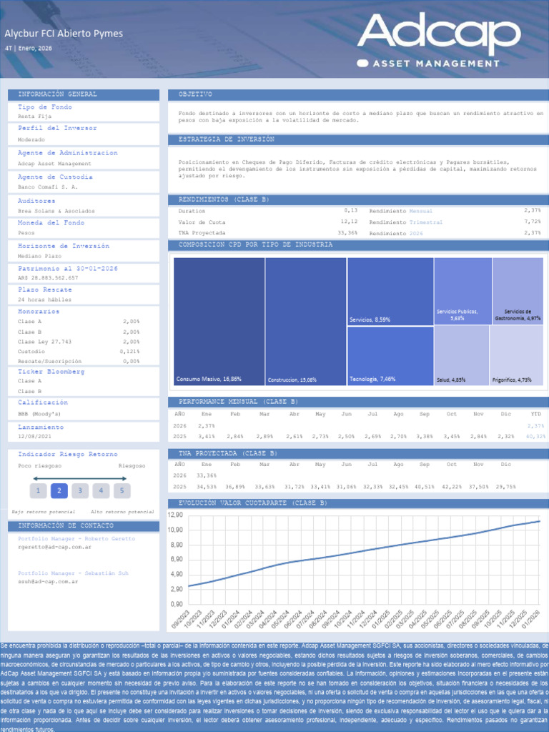Click the 09/2023 x-axis label

181,620
